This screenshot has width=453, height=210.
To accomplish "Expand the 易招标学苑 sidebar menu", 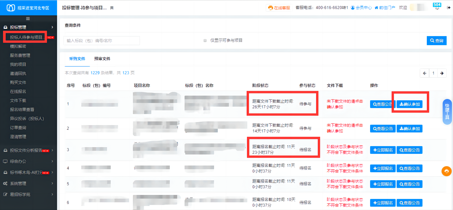I will coord(28,194).
